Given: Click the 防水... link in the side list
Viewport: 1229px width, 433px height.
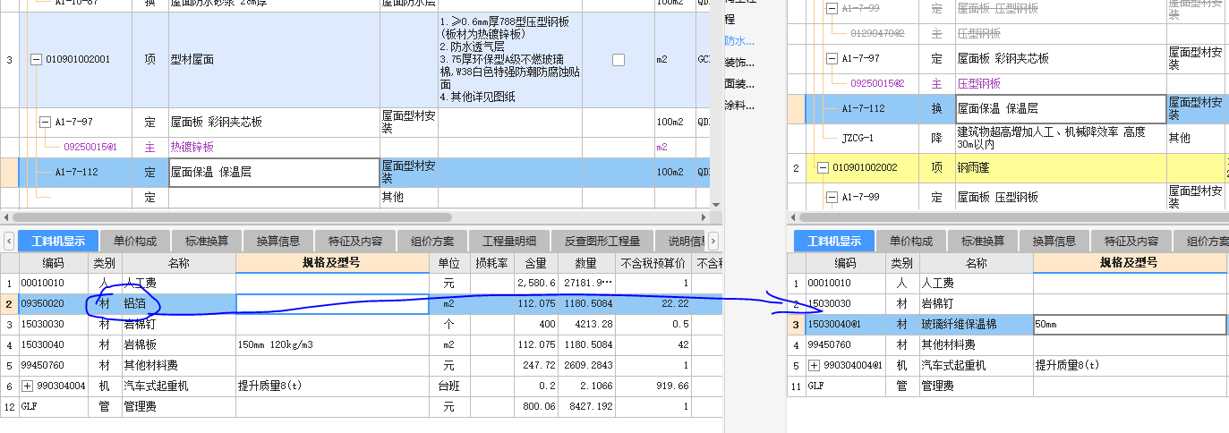Looking at the screenshot, I should pos(739,41).
